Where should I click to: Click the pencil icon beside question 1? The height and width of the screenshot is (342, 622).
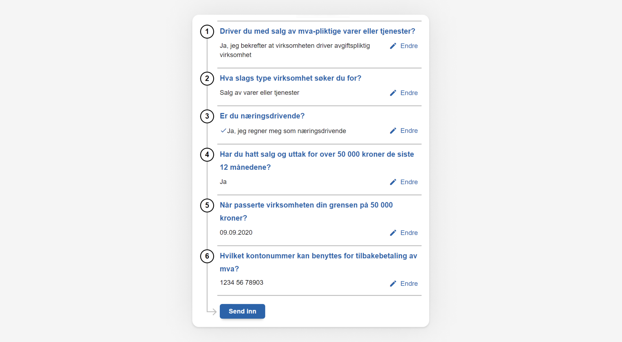coord(393,46)
